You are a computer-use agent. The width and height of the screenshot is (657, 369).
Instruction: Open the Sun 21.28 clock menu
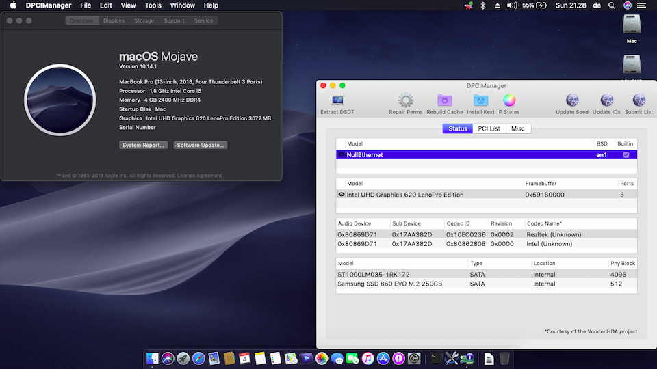click(571, 5)
